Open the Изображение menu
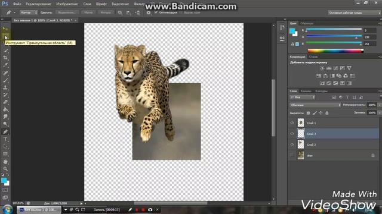 coord(67,4)
